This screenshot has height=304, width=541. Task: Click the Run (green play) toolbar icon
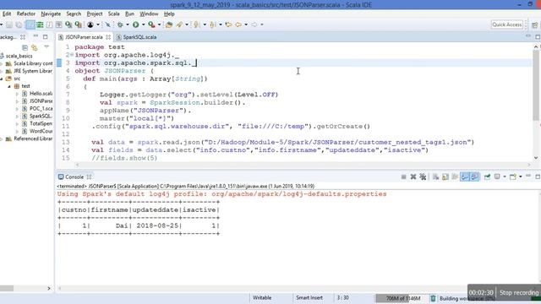135,24
